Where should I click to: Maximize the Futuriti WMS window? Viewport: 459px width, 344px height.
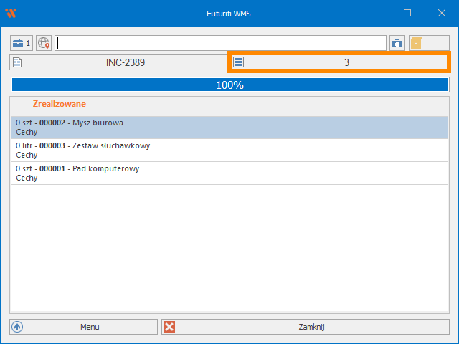(x=407, y=13)
